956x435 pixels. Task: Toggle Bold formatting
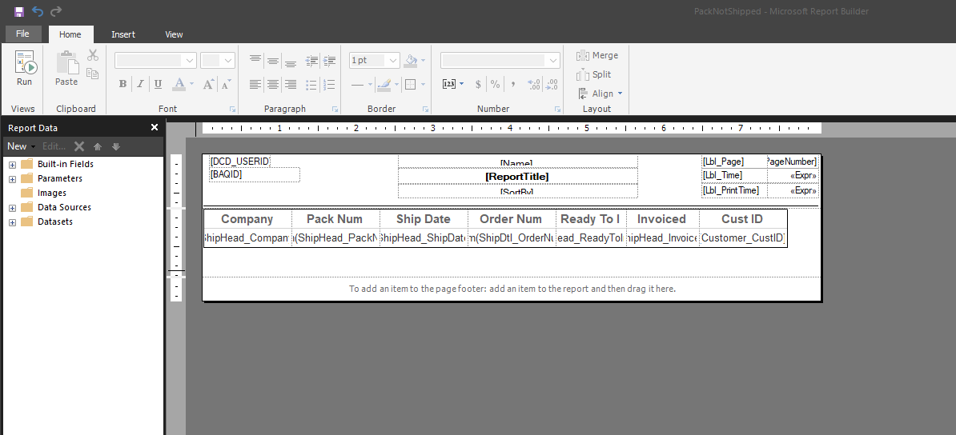point(123,84)
